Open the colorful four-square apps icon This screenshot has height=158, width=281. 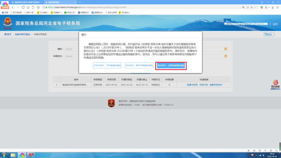[x=262, y=7]
